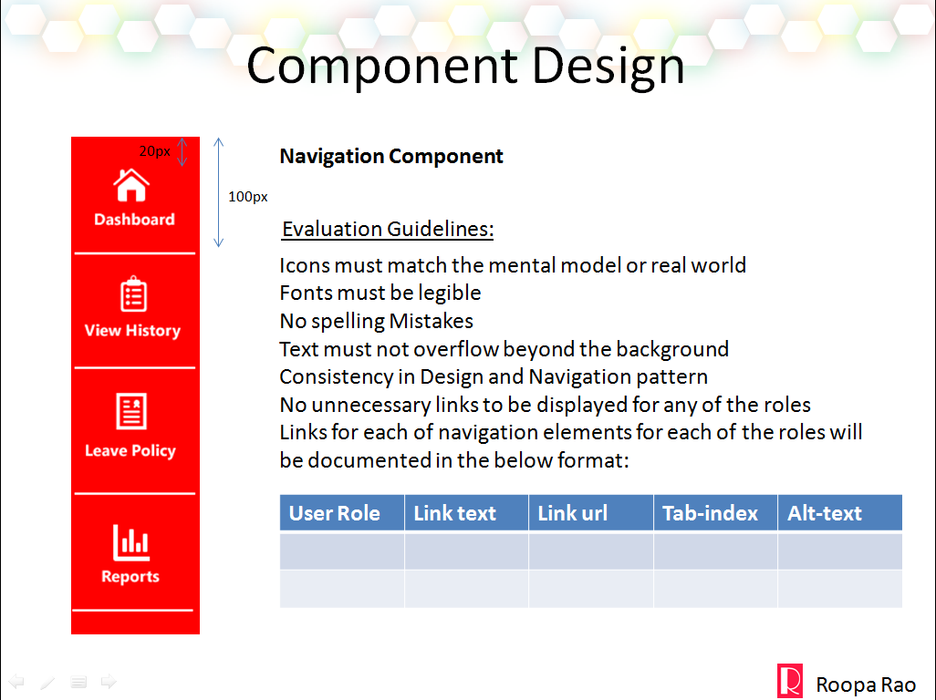Click 'No unnecessary links' guideline line
Image resolution: width=936 pixels, height=700 pixels.
(545, 405)
